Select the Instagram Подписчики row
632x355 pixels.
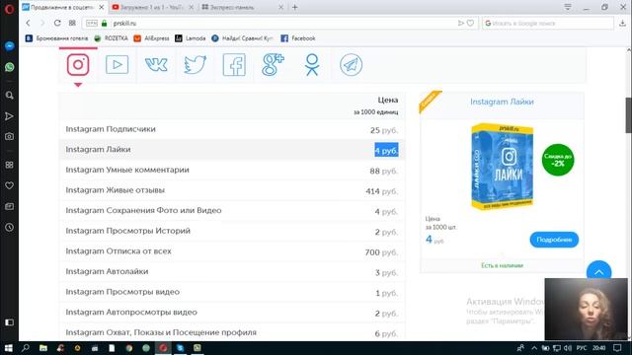(x=232, y=129)
